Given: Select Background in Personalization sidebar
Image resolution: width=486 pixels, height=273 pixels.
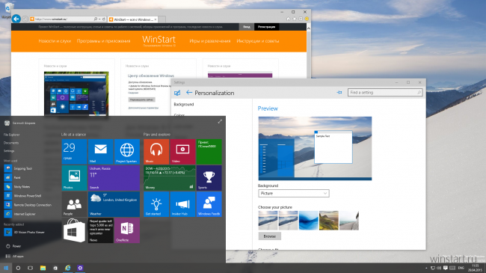Looking at the screenshot, I should click(184, 104).
